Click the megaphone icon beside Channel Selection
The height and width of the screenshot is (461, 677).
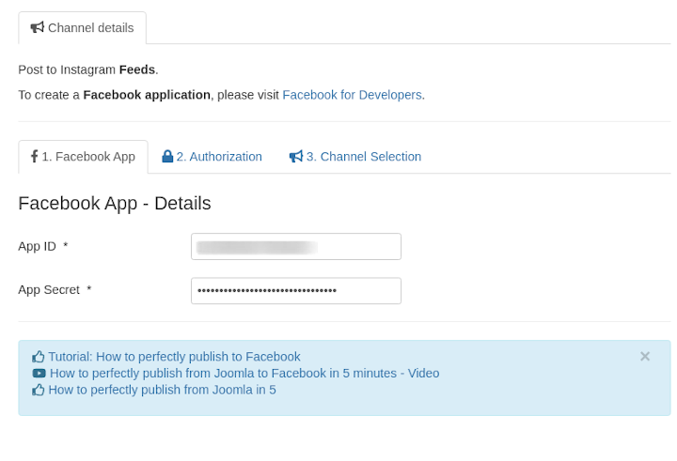pyautogui.click(x=296, y=156)
